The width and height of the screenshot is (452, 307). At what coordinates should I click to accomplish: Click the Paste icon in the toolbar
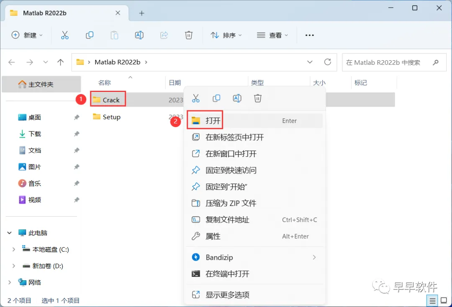point(114,35)
